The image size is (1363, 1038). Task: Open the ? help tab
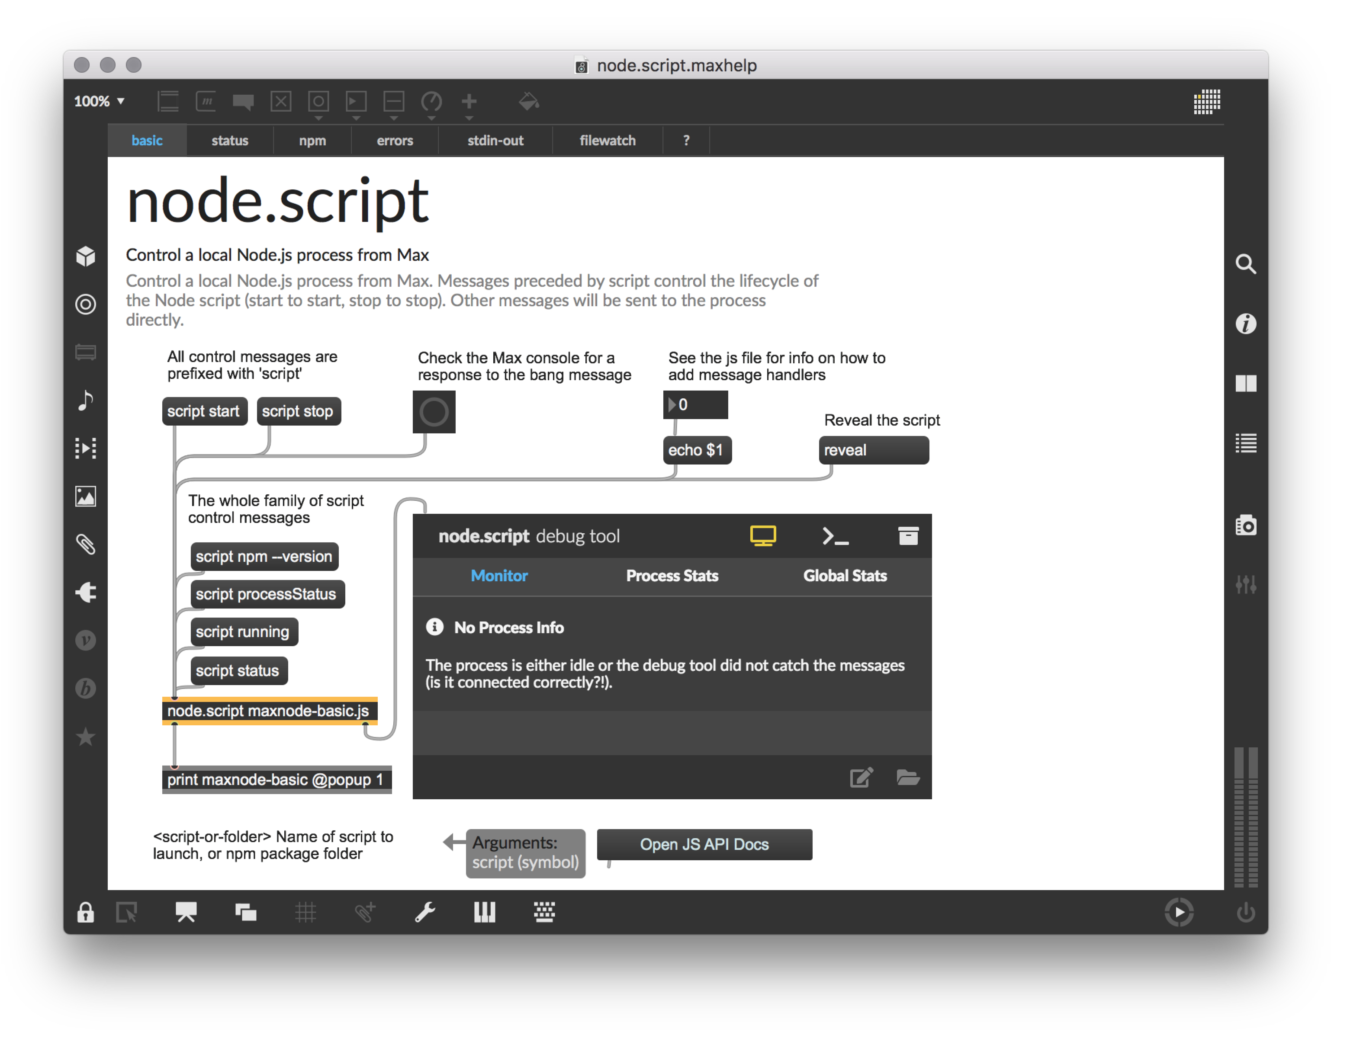pyautogui.click(x=686, y=140)
